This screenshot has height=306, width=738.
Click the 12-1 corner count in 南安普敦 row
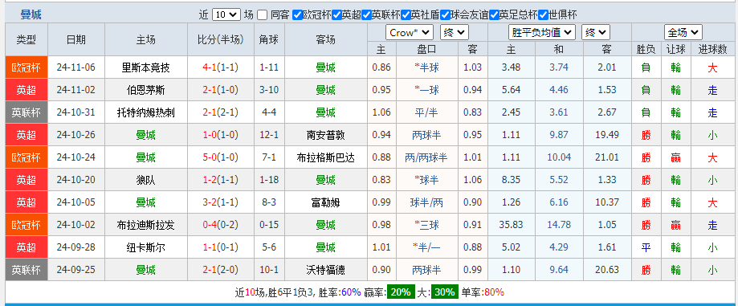coord(269,135)
